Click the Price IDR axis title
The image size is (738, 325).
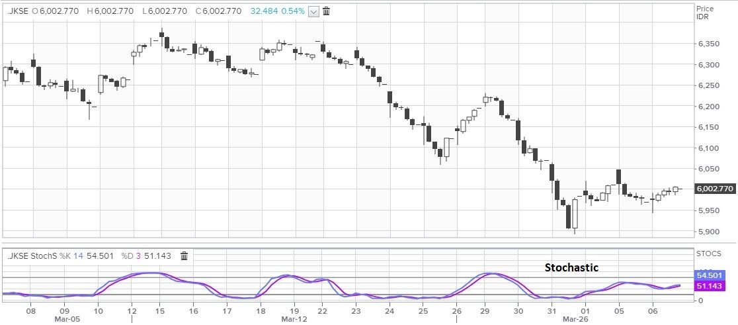coord(705,13)
